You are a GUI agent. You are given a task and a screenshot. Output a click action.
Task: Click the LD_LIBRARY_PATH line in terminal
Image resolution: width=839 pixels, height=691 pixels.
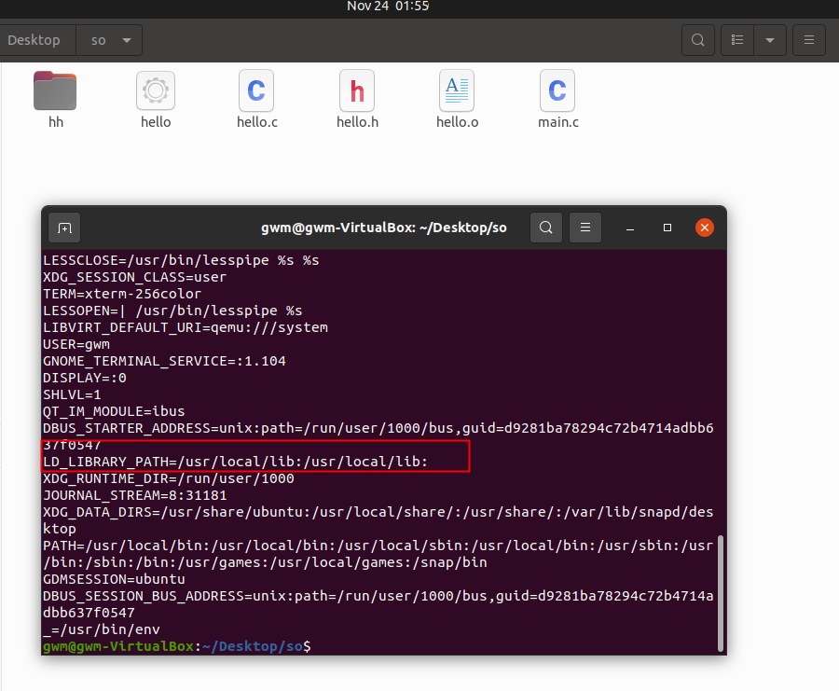click(235, 462)
